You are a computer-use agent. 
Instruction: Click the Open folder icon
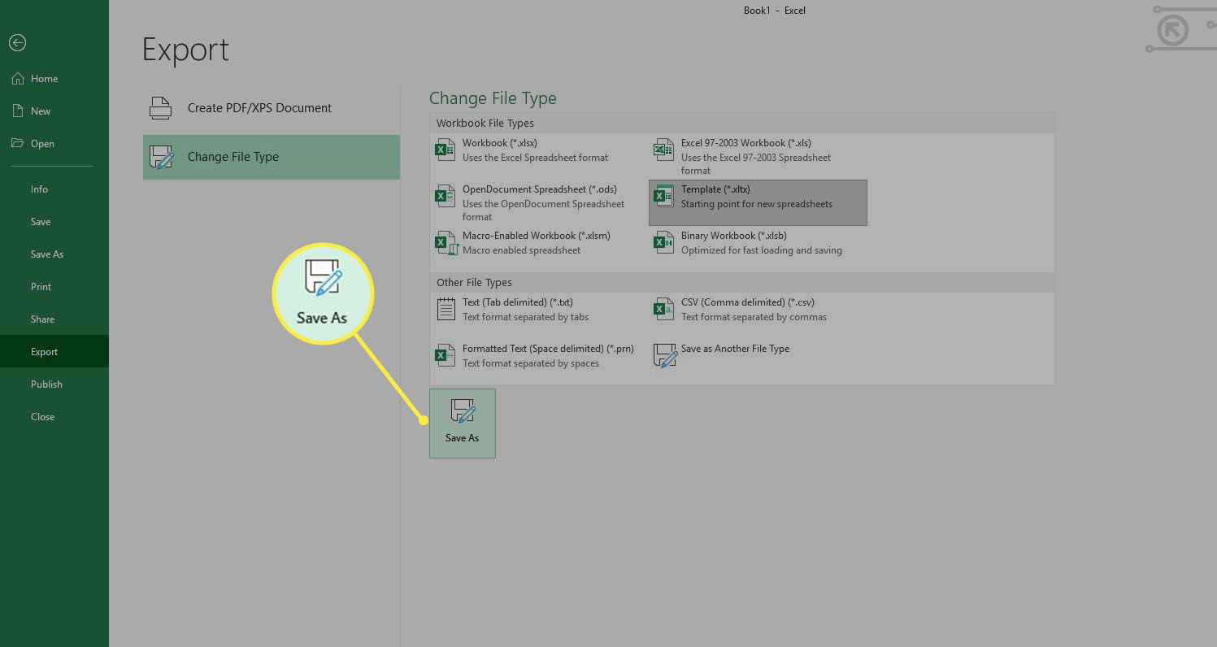[17, 143]
